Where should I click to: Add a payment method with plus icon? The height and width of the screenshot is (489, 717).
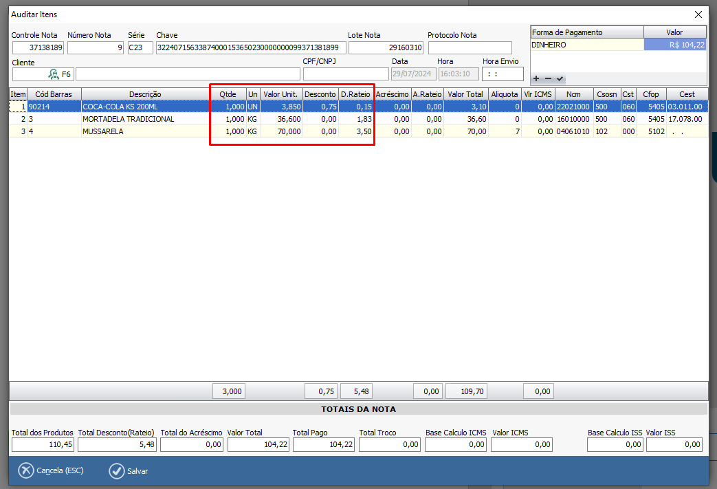tap(536, 79)
